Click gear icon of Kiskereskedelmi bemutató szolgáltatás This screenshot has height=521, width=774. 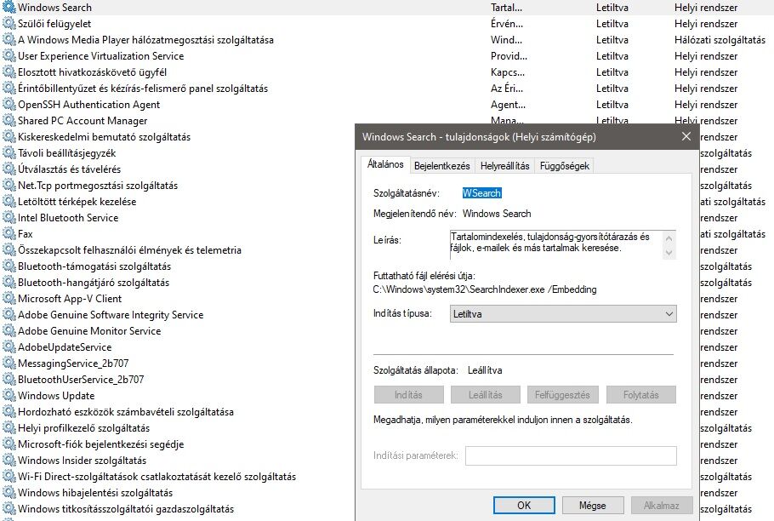9,137
